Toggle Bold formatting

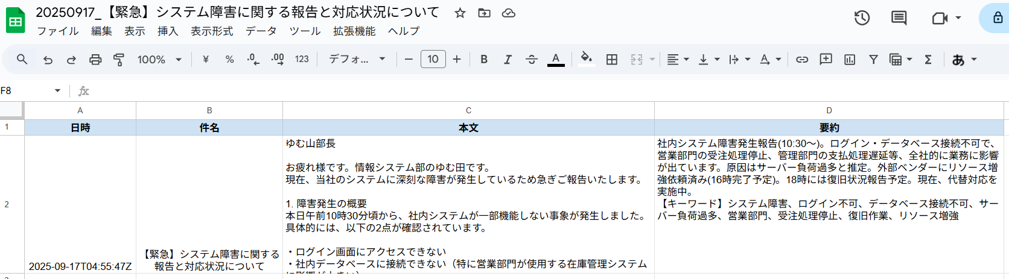click(x=484, y=59)
